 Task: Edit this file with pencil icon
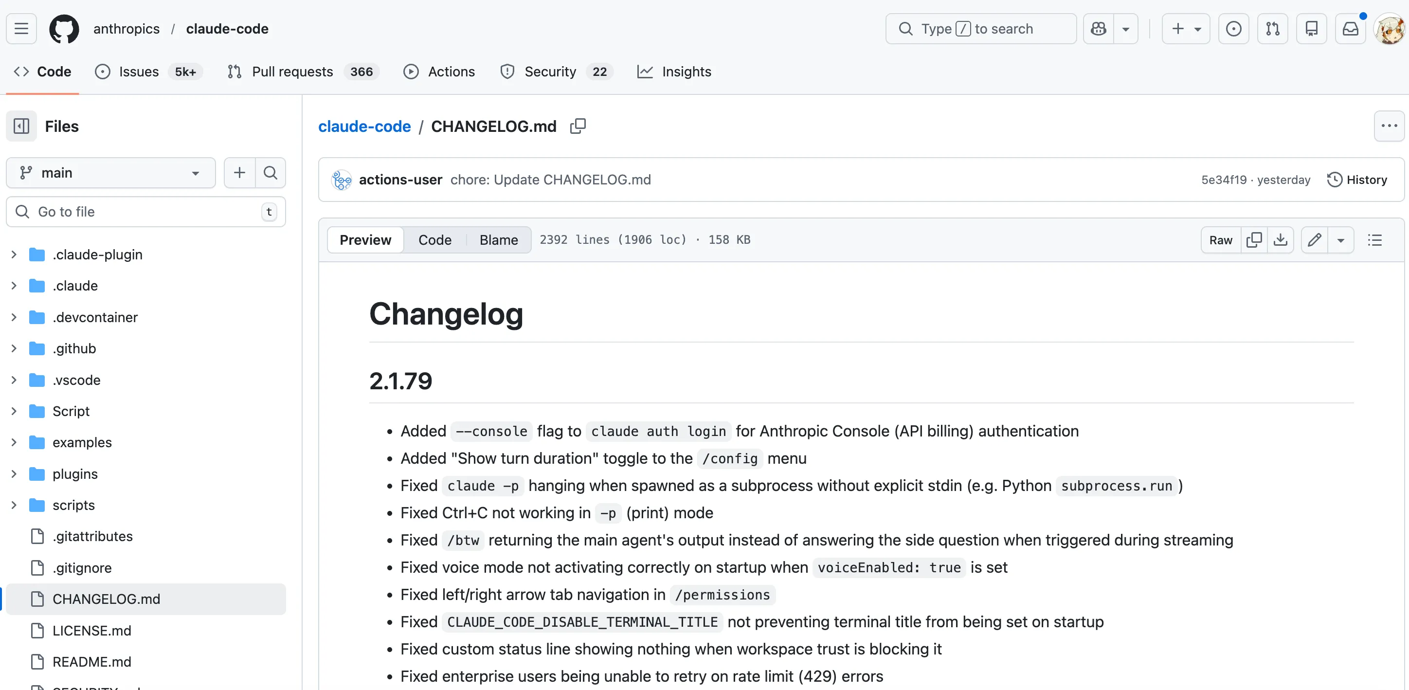coord(1315,240)
